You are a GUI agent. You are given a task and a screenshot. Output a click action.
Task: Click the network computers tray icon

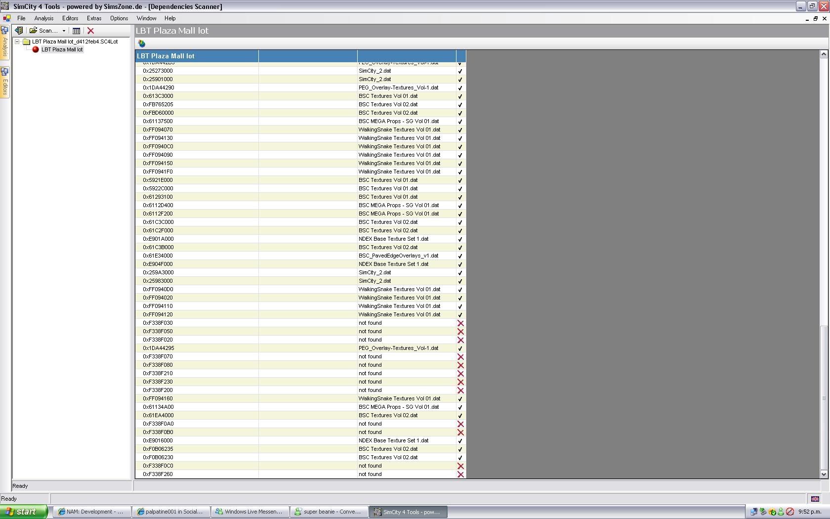click(x=754, y=512)
